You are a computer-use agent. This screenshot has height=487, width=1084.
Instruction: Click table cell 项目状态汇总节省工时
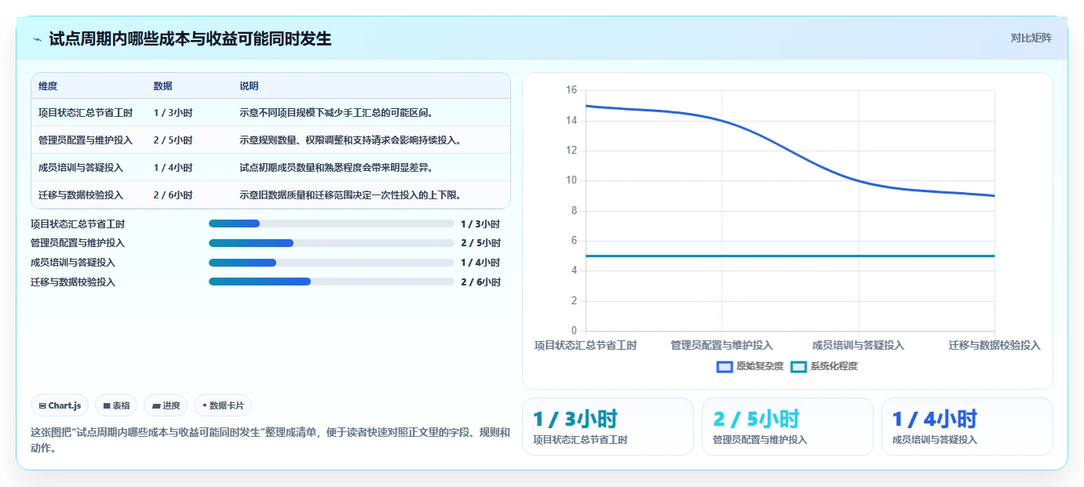pos(86,113)
